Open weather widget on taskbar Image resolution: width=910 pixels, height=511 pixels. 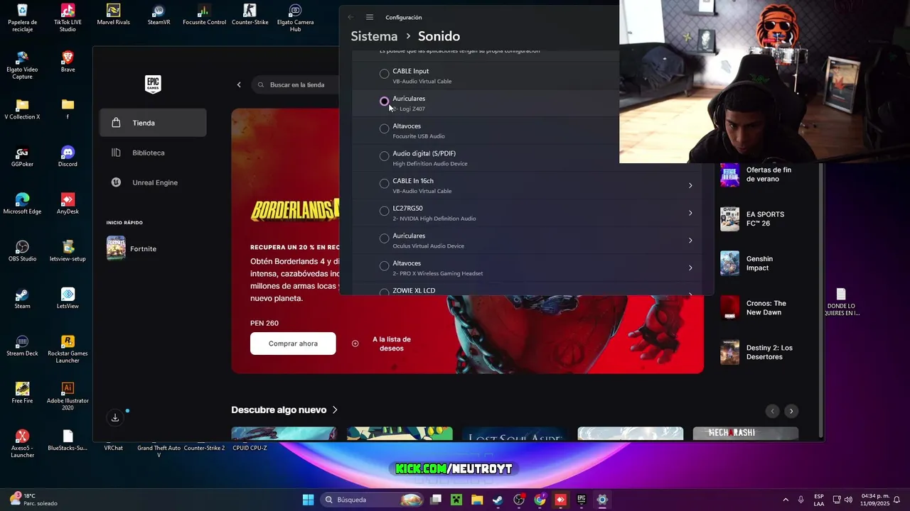(x=33, y=500)
